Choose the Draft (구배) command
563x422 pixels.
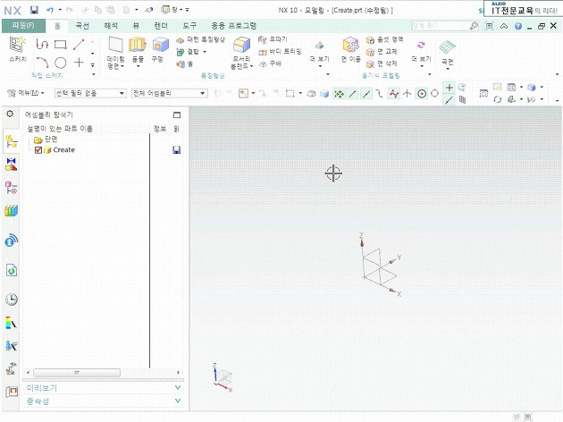pyautogui.click(x=270, y=64)
